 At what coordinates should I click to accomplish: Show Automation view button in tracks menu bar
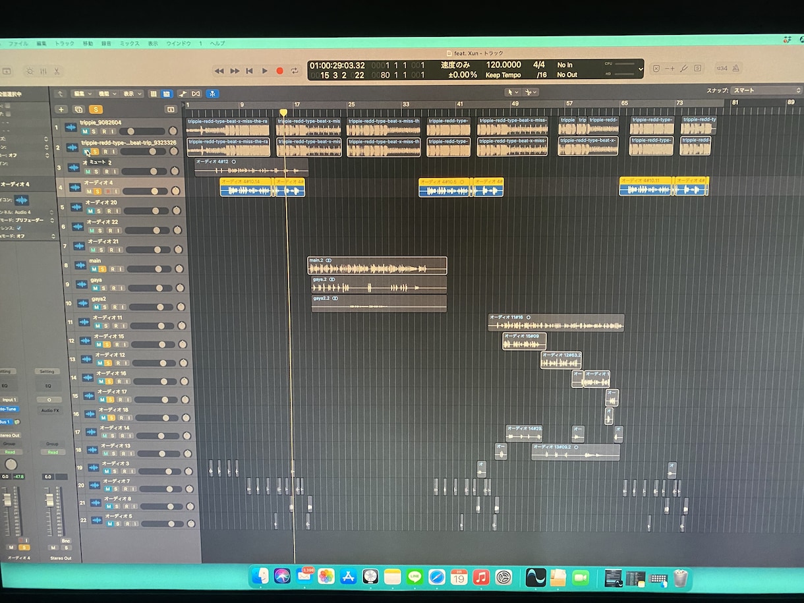[x=183, y=94]
